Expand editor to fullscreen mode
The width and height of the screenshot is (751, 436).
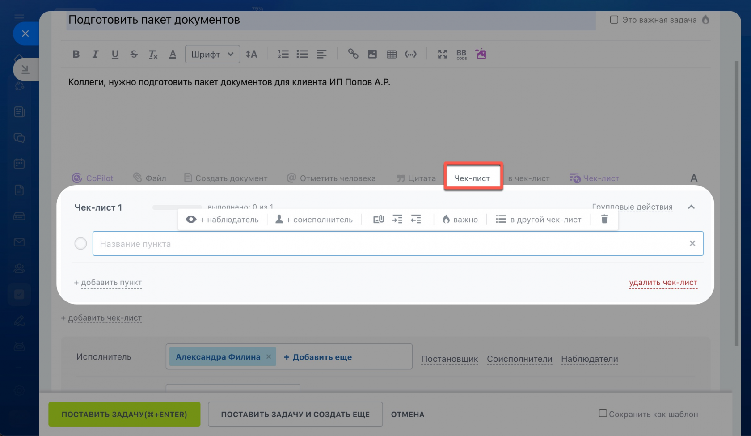point(442,54)
